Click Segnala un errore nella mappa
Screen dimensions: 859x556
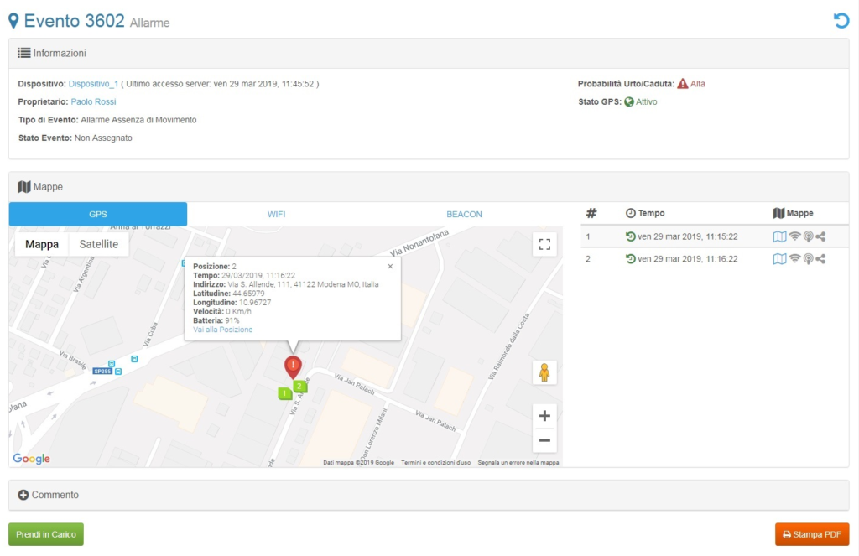[x=518, y=462]
